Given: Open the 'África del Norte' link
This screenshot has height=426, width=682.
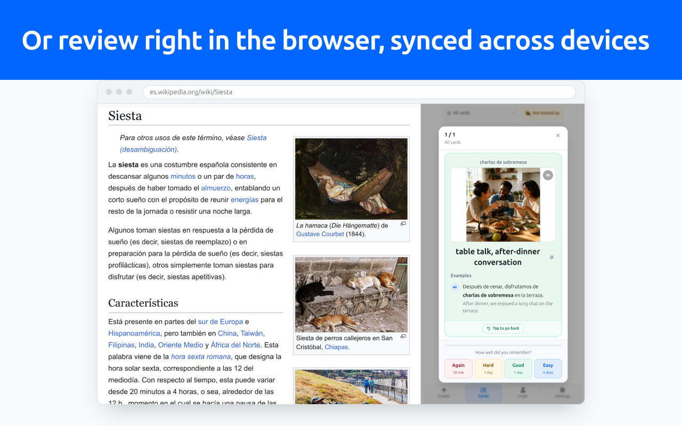Looking at the screenshot, I should 236,345.
